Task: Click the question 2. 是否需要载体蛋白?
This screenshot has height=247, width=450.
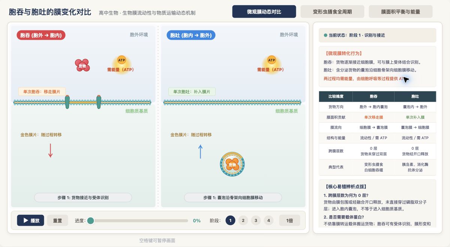Action: 343,217
